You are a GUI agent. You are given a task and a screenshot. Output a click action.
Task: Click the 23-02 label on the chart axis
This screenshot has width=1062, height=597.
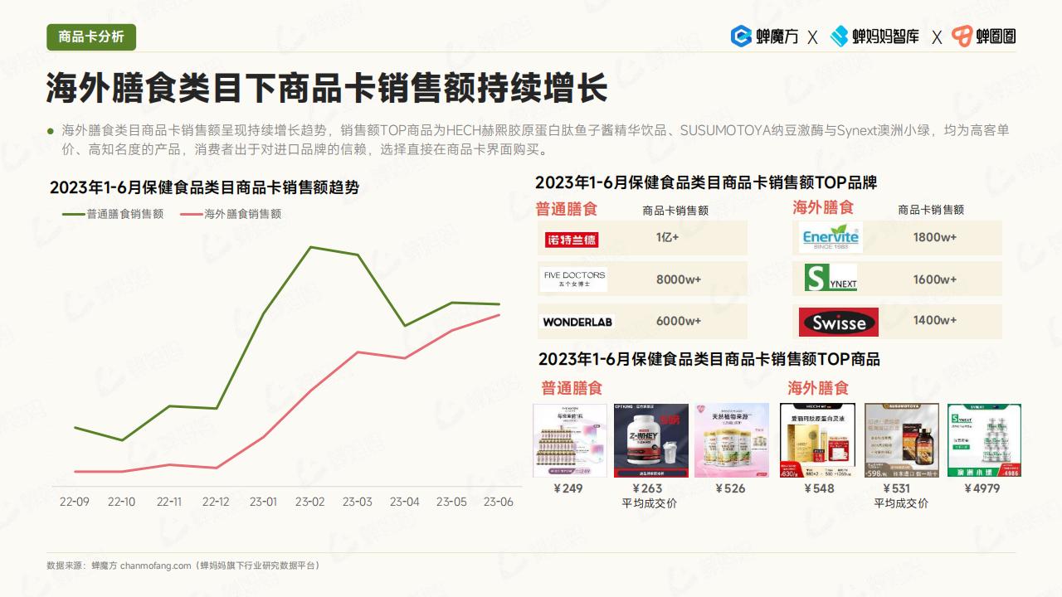pyautogui.click(x=310, y=502)
